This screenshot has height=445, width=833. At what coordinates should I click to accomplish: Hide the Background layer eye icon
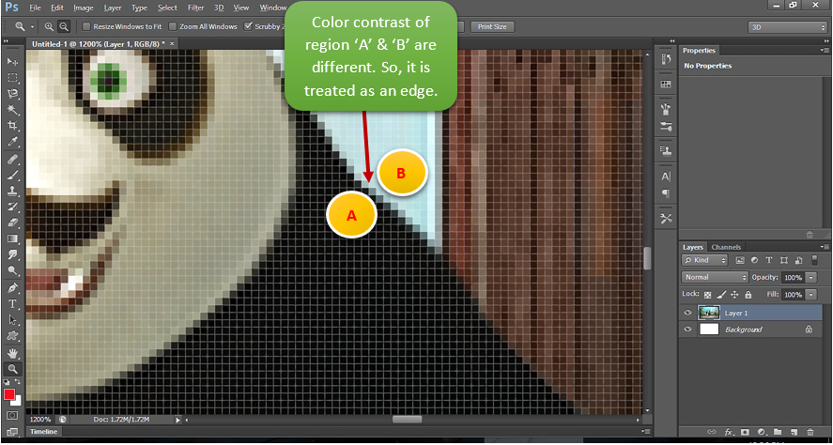coord(688,330)
